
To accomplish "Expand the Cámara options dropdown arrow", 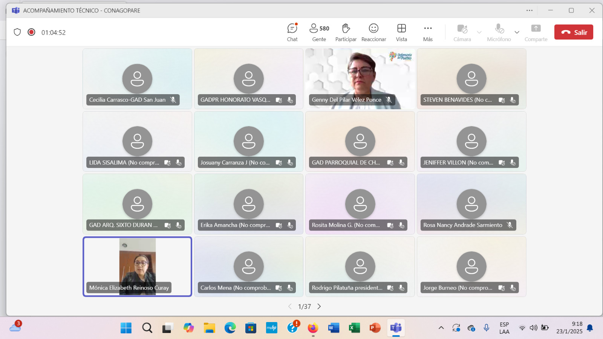I will point(479,32).
